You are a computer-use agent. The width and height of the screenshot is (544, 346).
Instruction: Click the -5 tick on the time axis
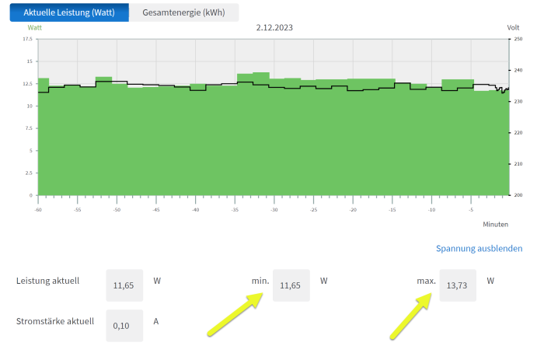click(470, 210)
